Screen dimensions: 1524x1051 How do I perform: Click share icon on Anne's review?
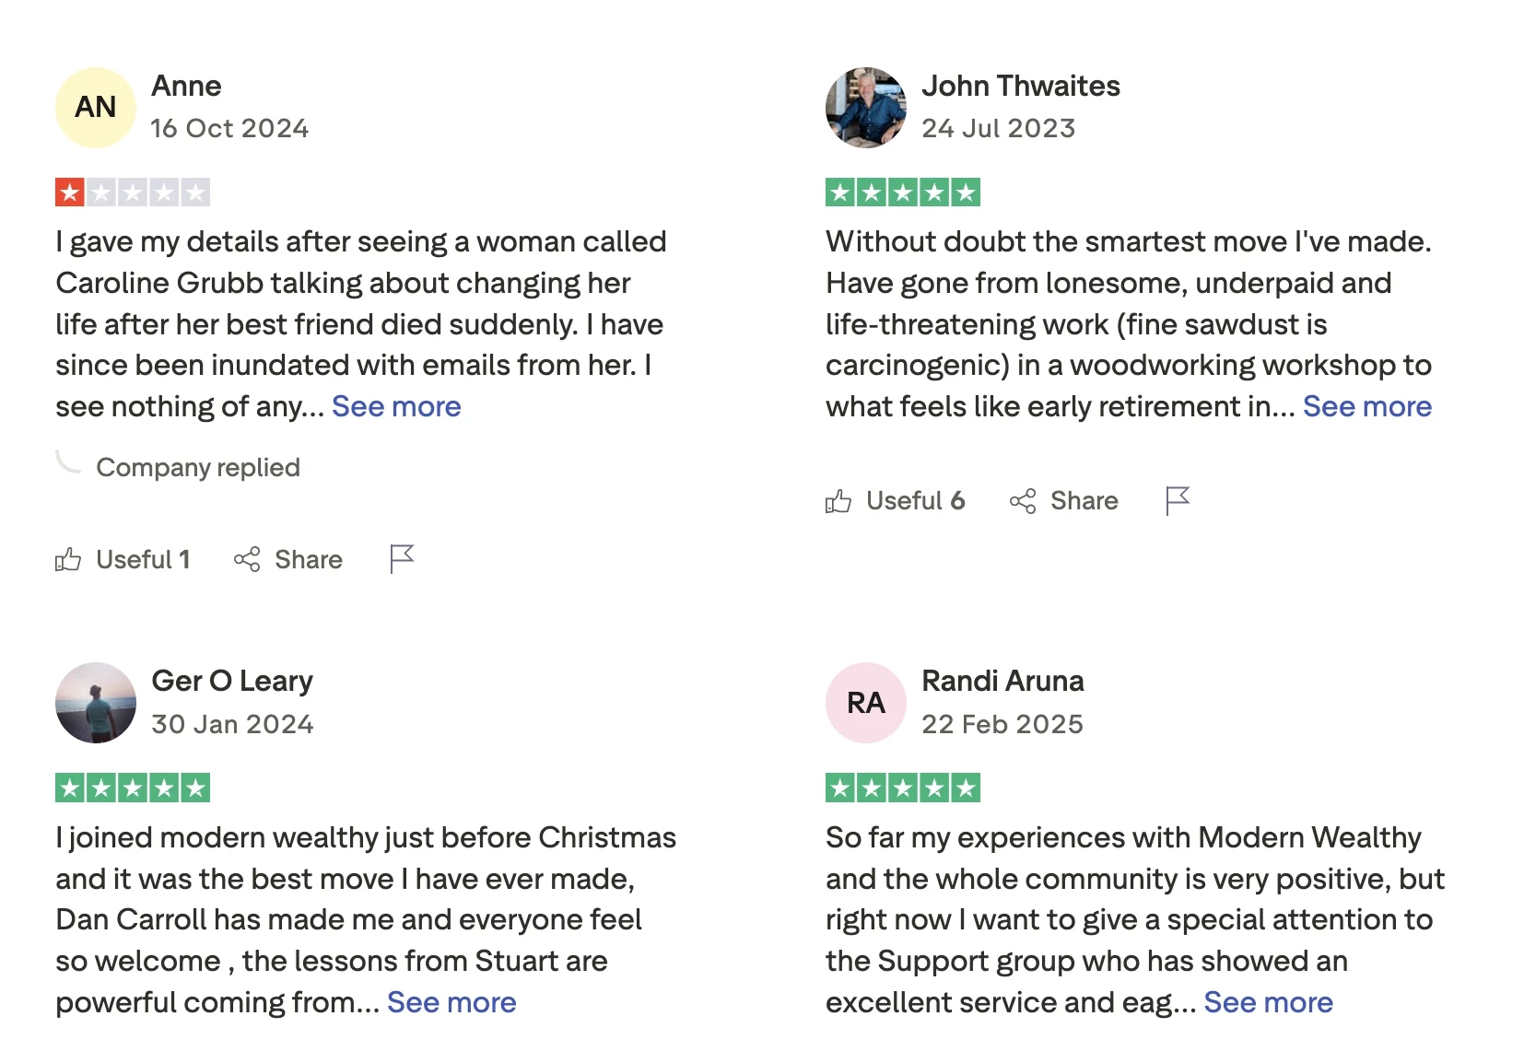pyautogui.click(x=247, y=559)
